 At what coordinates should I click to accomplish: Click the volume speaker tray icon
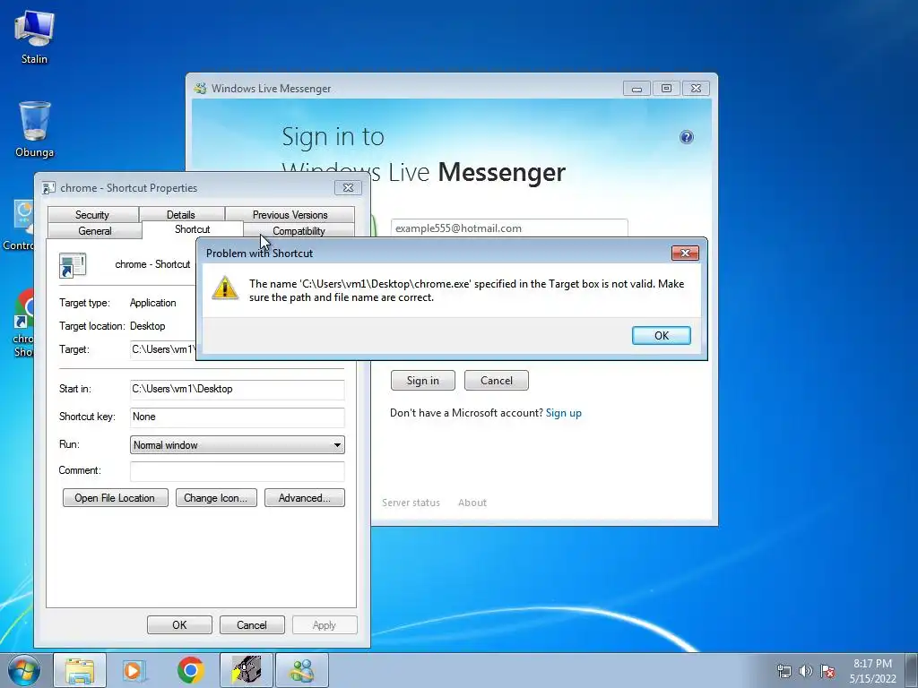click(806, 671)
